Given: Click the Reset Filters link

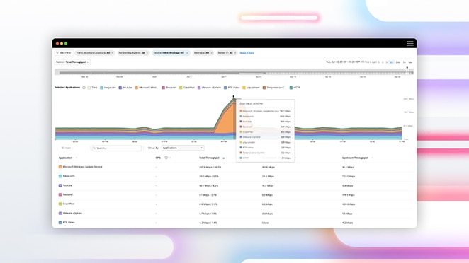Looking at the screenshot, I should point(247,53).
